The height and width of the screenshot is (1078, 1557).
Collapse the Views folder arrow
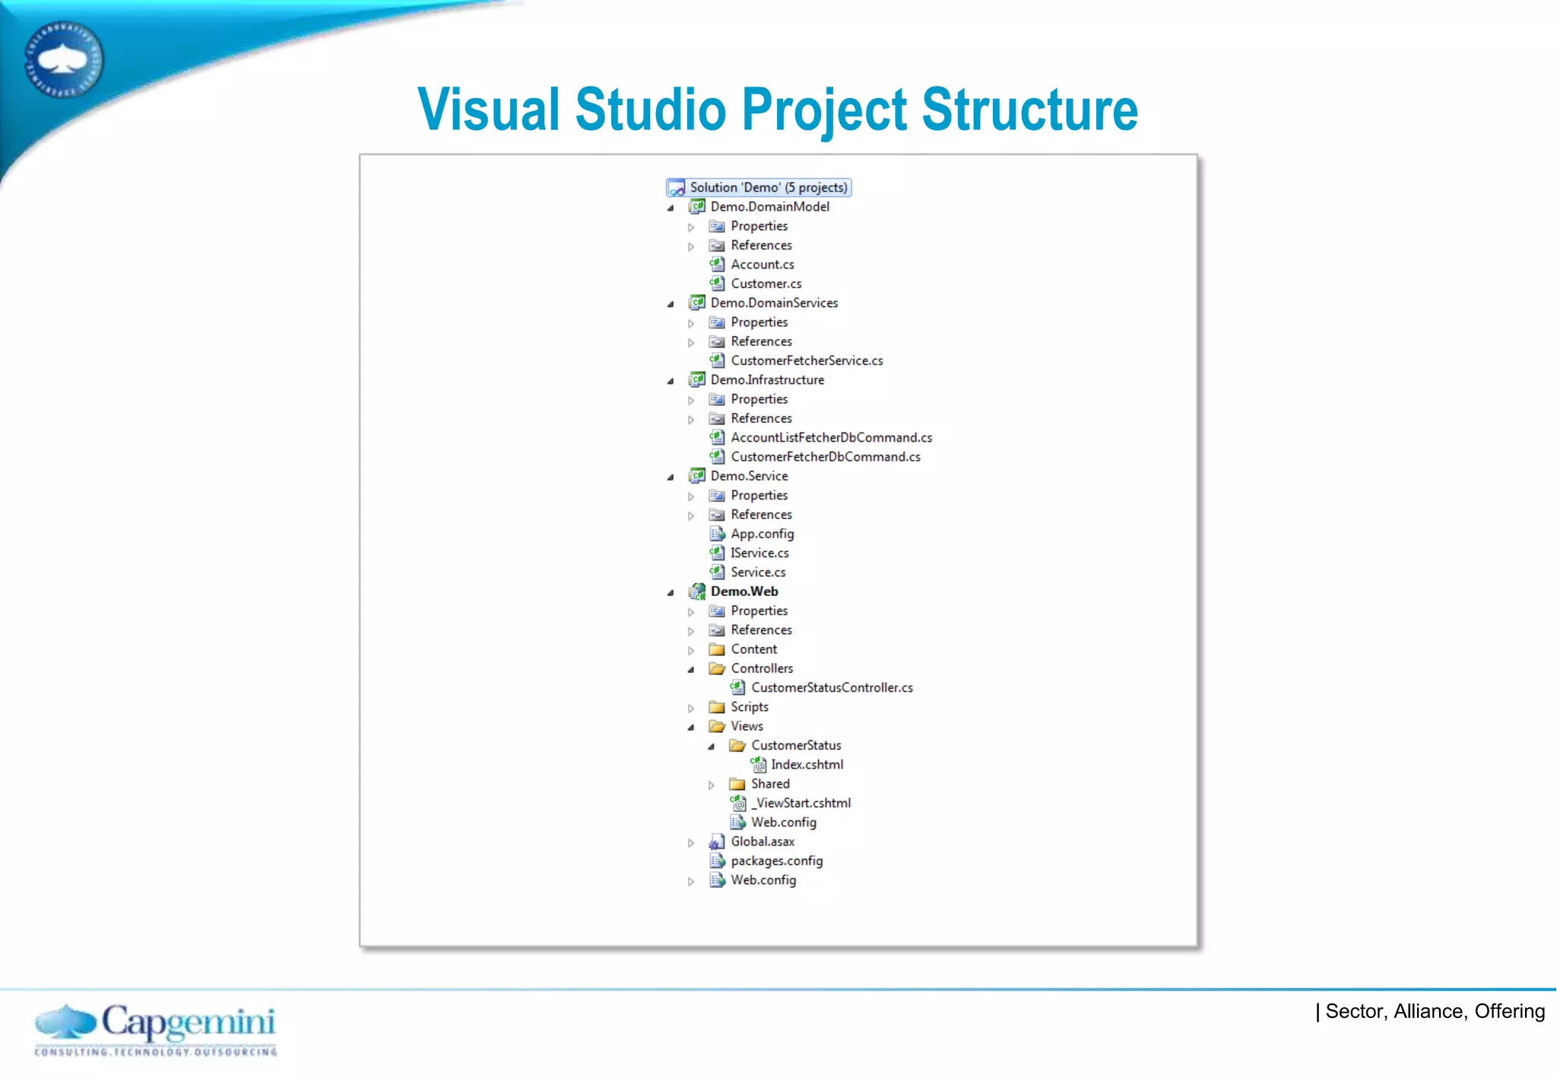coord(691,728)
